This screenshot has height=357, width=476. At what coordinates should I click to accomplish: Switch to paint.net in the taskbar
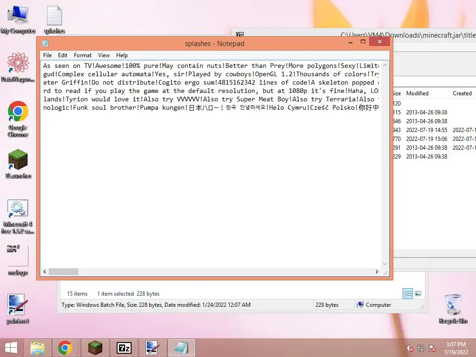coord(152,348)
